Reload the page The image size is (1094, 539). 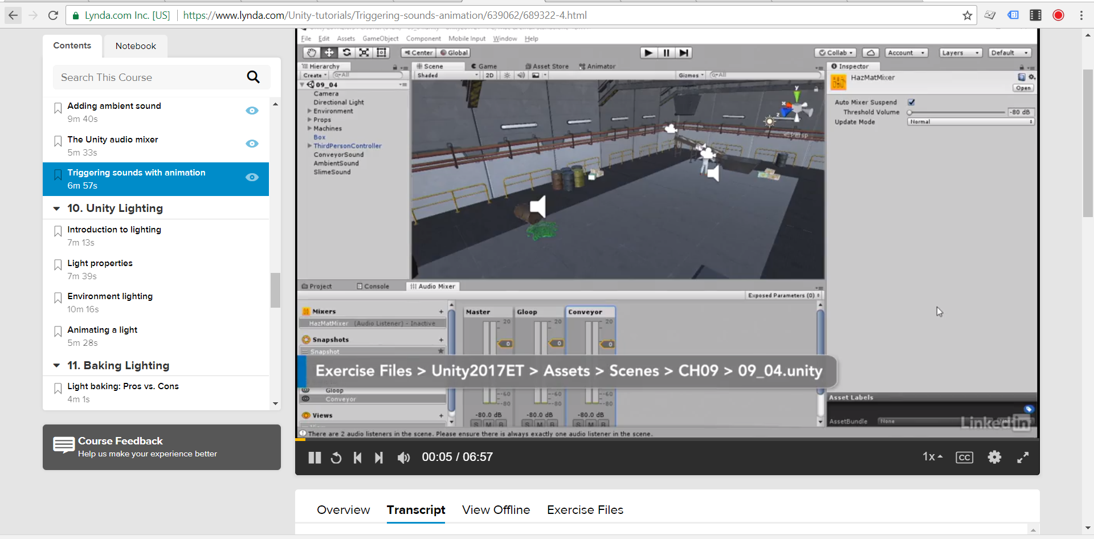(x=53, y=15)
